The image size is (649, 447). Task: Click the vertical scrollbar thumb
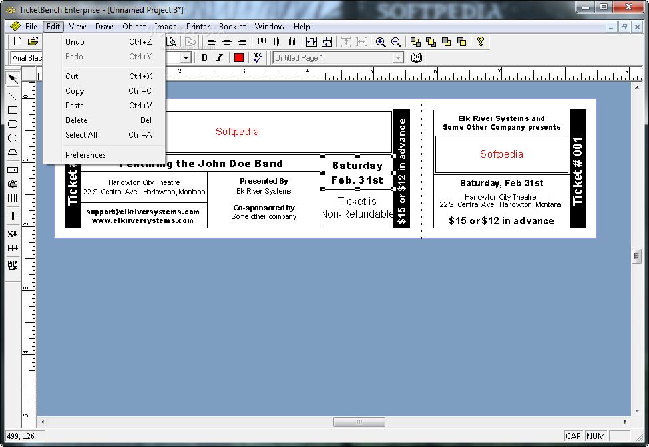point(636,256)
